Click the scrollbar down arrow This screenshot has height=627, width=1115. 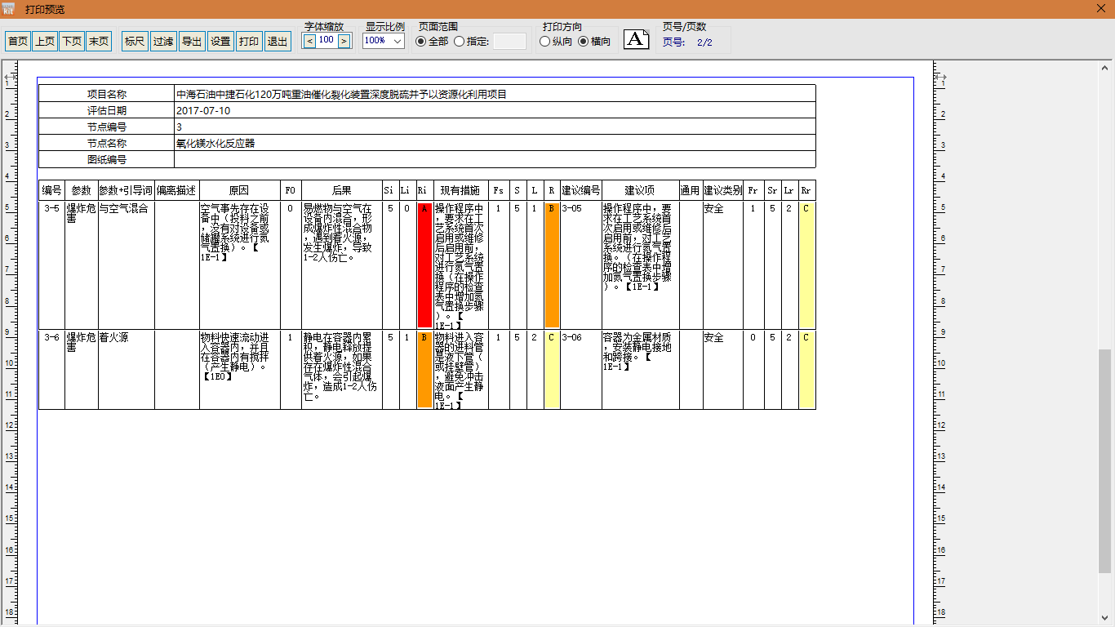click(x=1105, y=619)
